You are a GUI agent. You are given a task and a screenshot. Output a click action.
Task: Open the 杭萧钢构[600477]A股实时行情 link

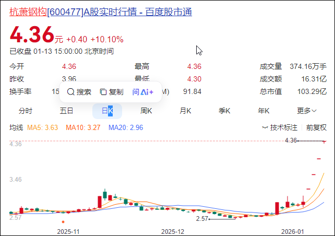click(101, 12)
